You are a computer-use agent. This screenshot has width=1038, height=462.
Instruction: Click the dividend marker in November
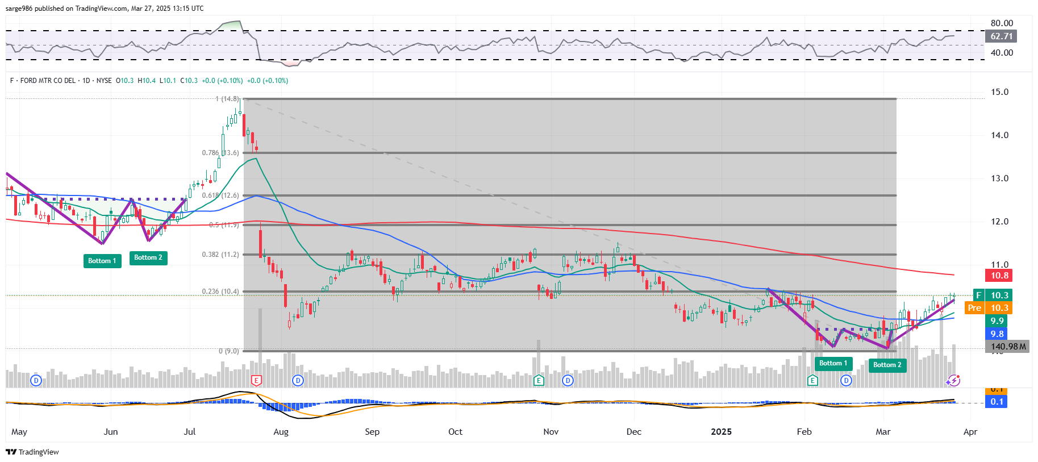pyautogui.click(x=568, y=380)
